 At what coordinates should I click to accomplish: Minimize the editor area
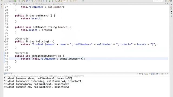(165, 4)
